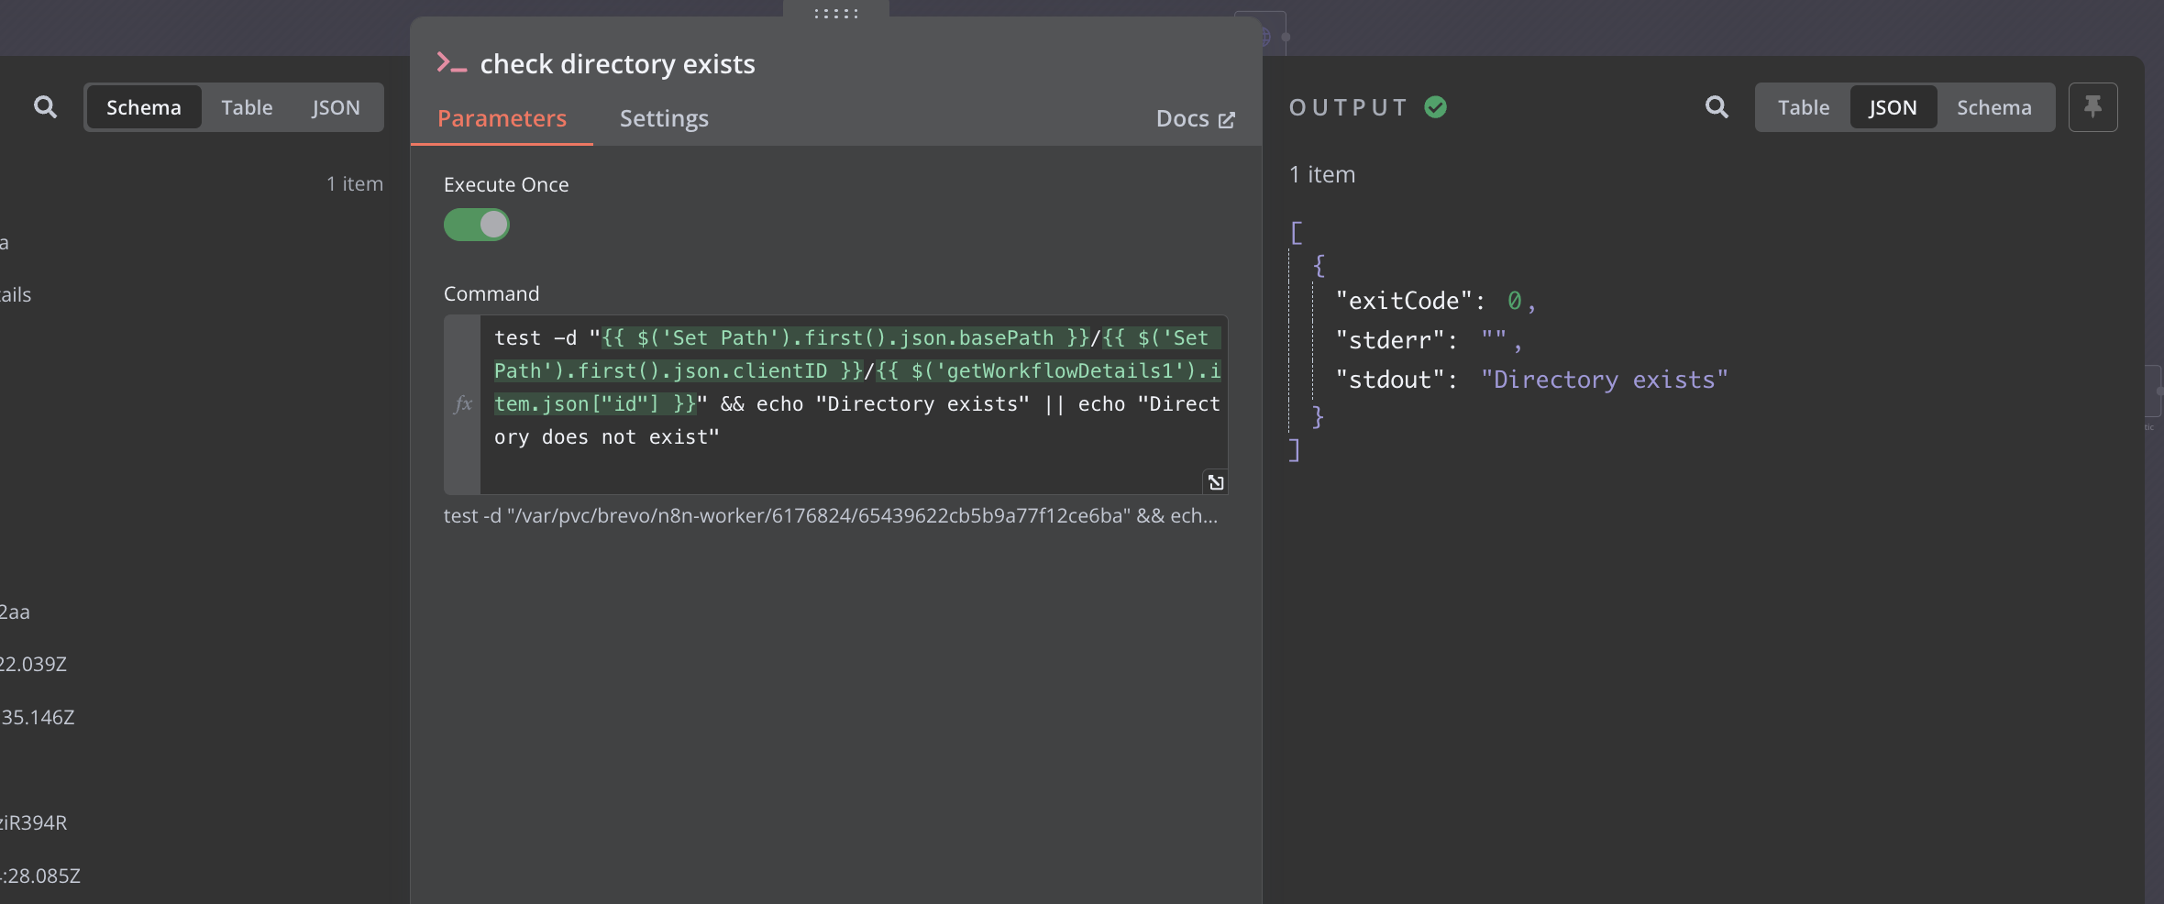Click the resolved command preview text

click(x=831, y=515)
